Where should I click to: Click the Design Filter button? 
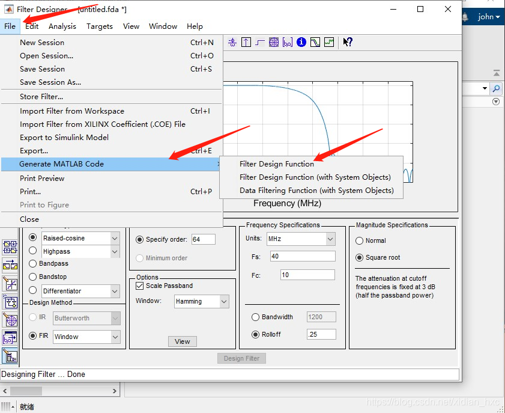pyautogui.click(x=241, y=358)
